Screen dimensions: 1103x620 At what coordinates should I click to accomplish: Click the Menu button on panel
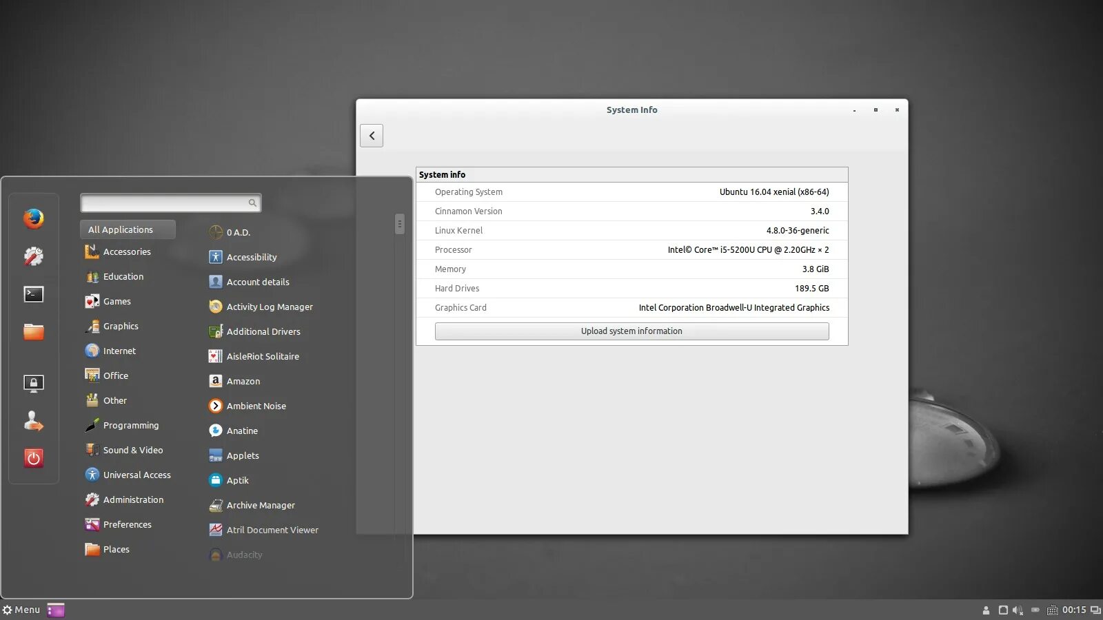[x=21, y=610]
